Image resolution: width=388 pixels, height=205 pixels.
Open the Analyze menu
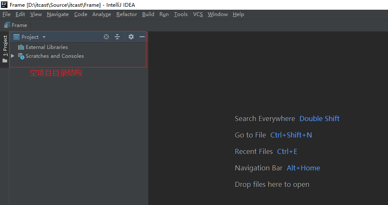point(101,14)
